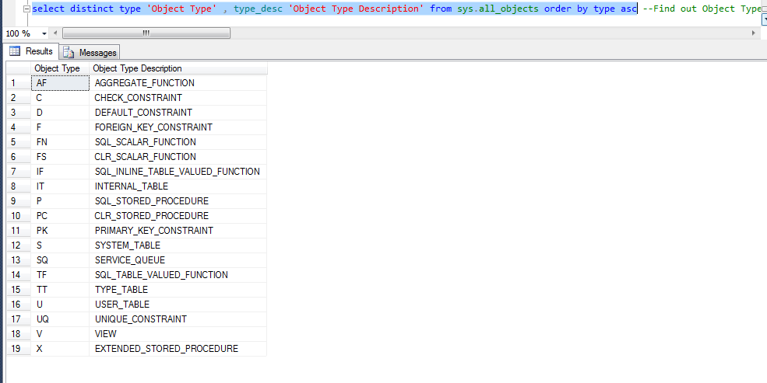Viewport: 767px width, 383px height.
Task: Select the FN object type cell
Action: coord(60,142)
